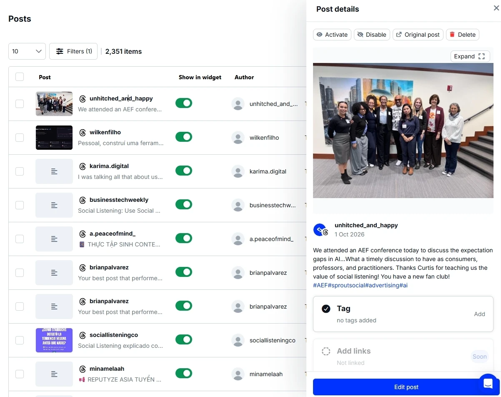The height and width of the screenshot is (397, 501).
Task: Click the Post column header
Action: pos(45,77)
